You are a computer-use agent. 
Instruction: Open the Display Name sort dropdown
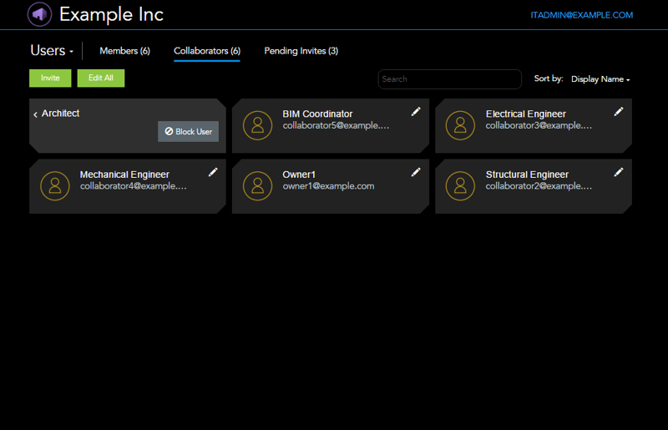(x=600, y=79)
